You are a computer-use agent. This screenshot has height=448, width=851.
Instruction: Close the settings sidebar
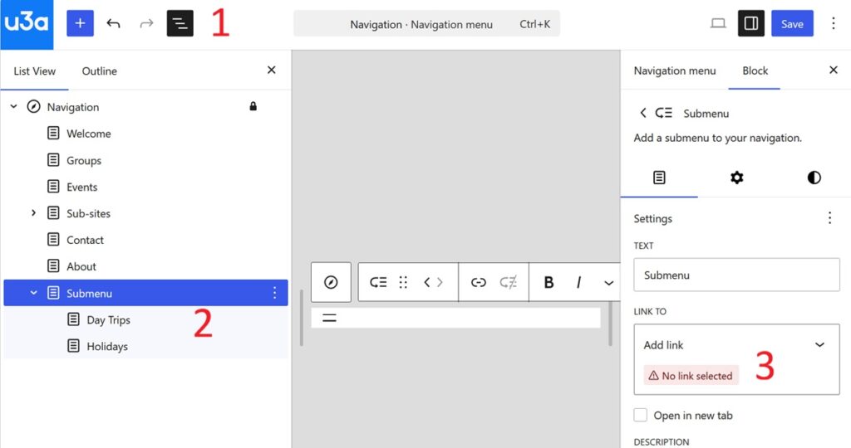tap(833, 70)
